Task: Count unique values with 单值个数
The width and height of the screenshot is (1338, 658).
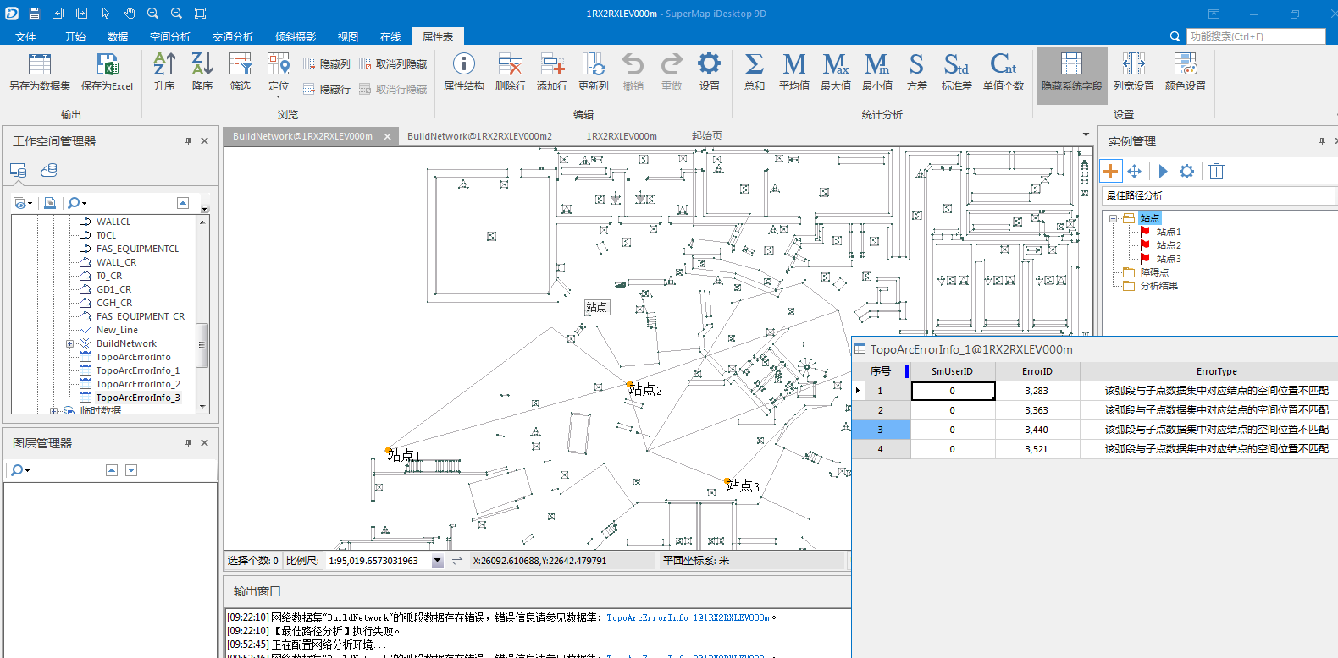Action: [1003, 72]
